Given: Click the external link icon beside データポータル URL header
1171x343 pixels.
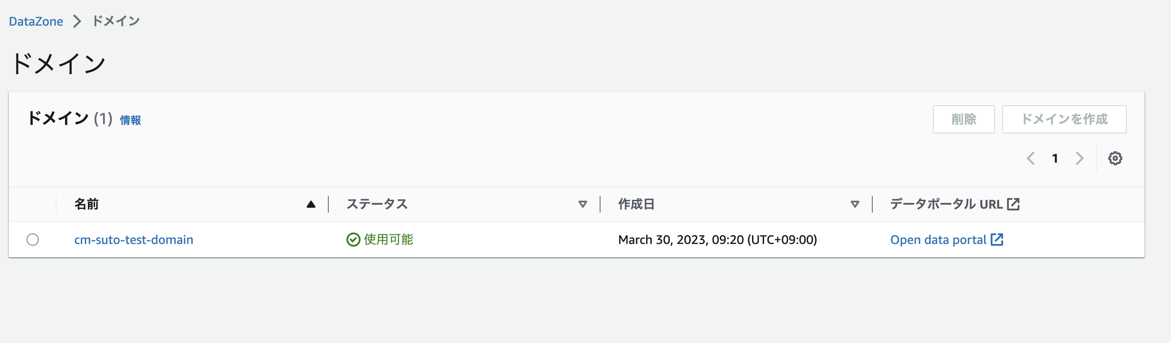Looking at the screenshot, I should coord(1013,203).
